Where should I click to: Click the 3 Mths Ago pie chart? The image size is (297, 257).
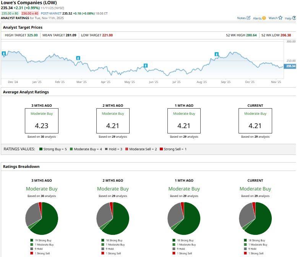(42, 218)
